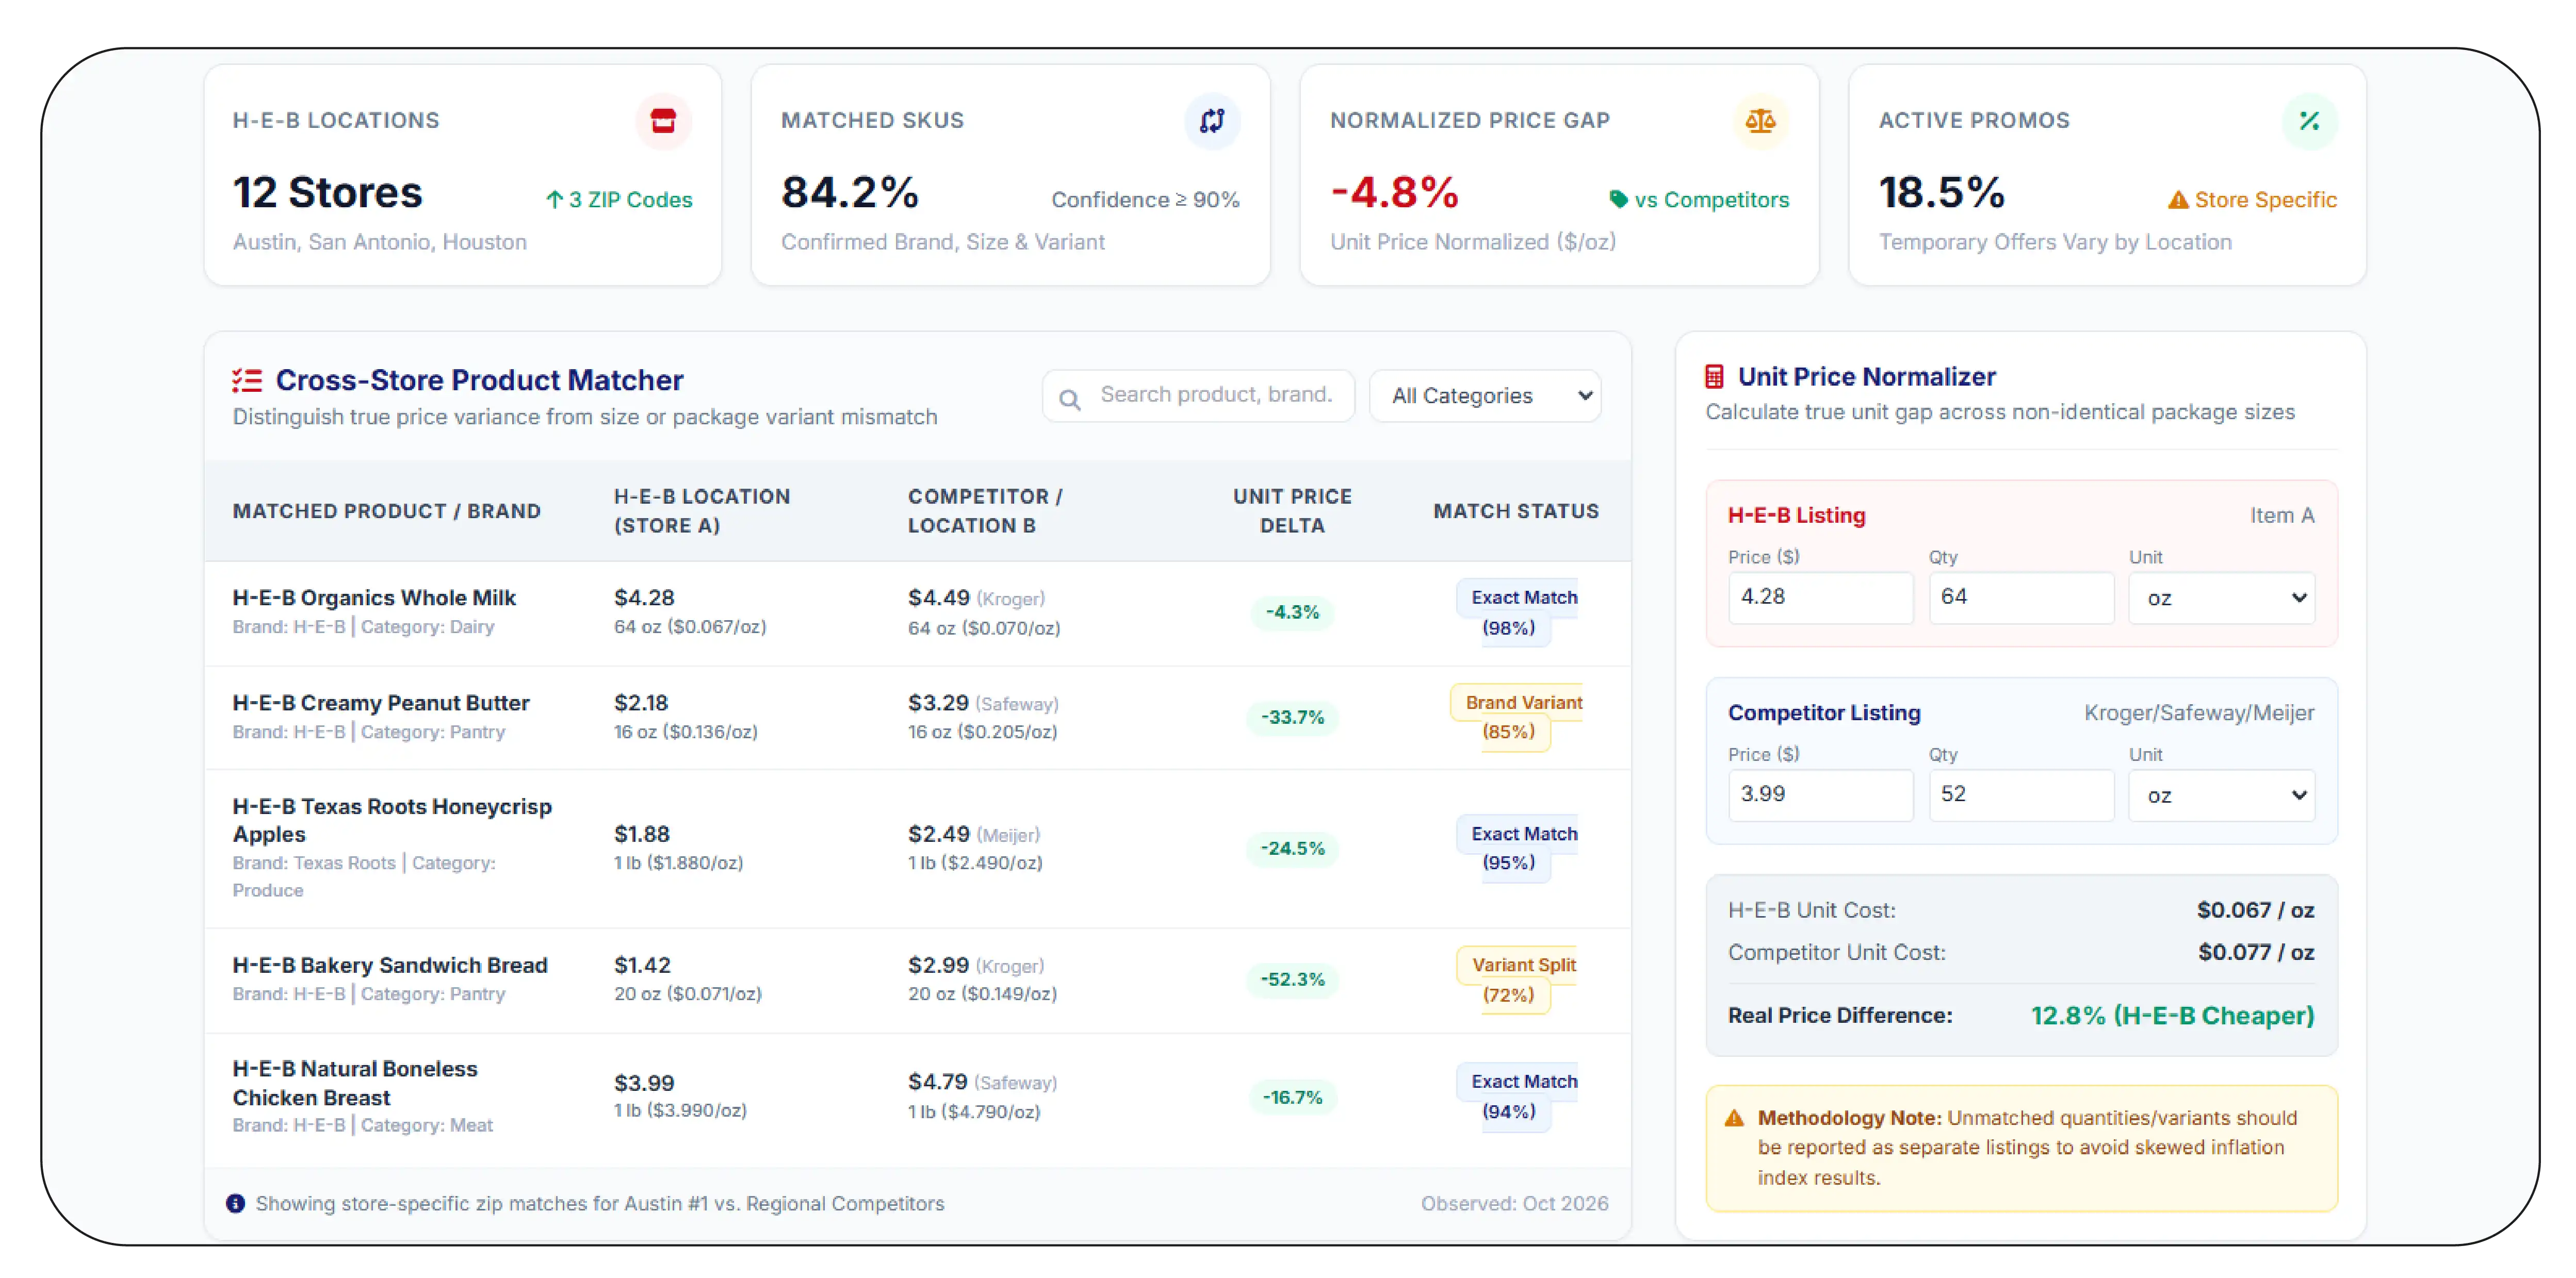
Task: Click the up arrow icon beside 3 ZIP Codes
Action: [555, 200]
